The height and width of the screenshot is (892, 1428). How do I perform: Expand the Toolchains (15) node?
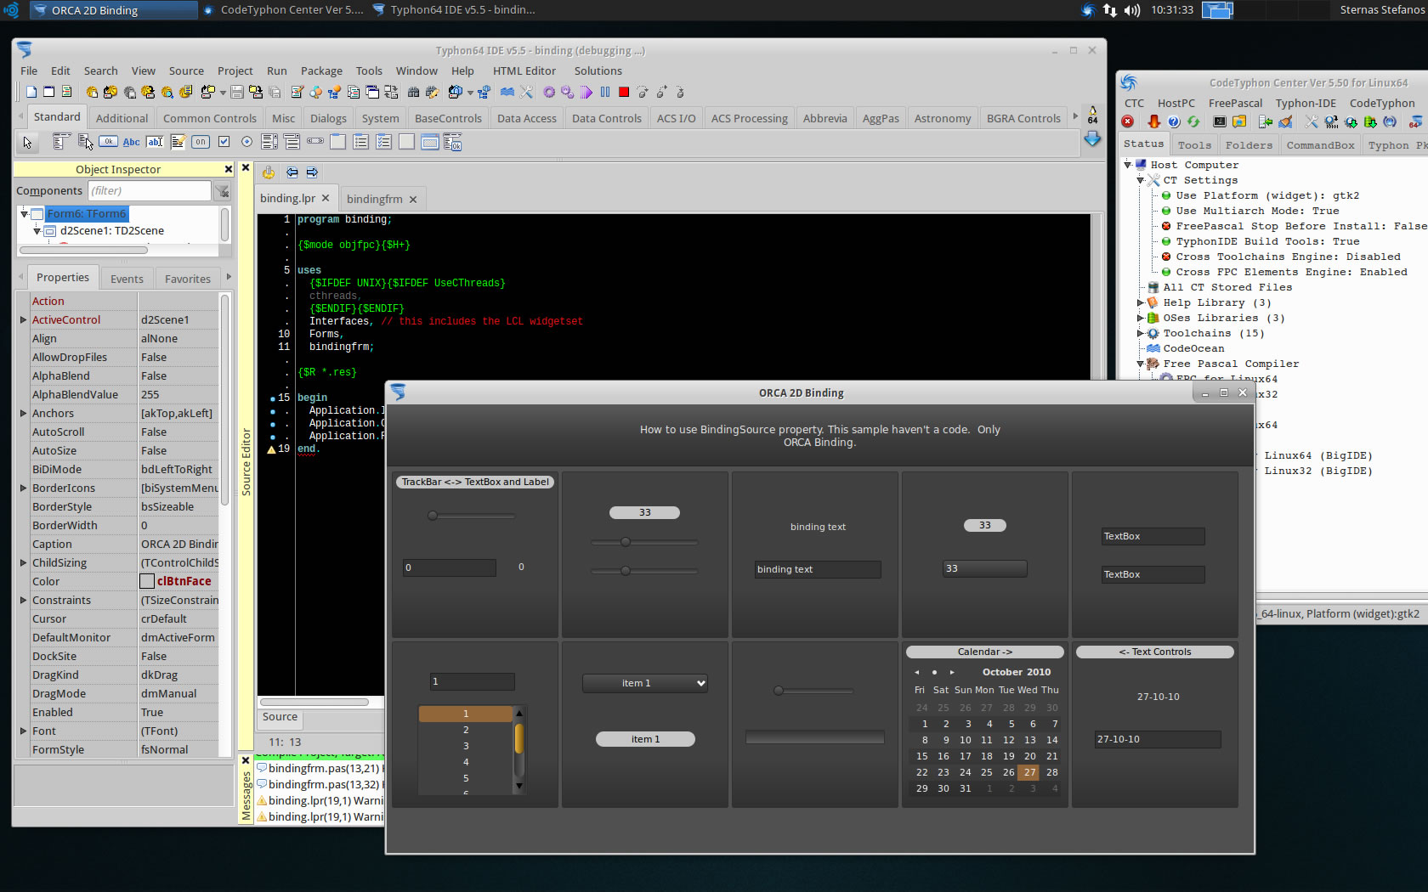point(1141,333)
